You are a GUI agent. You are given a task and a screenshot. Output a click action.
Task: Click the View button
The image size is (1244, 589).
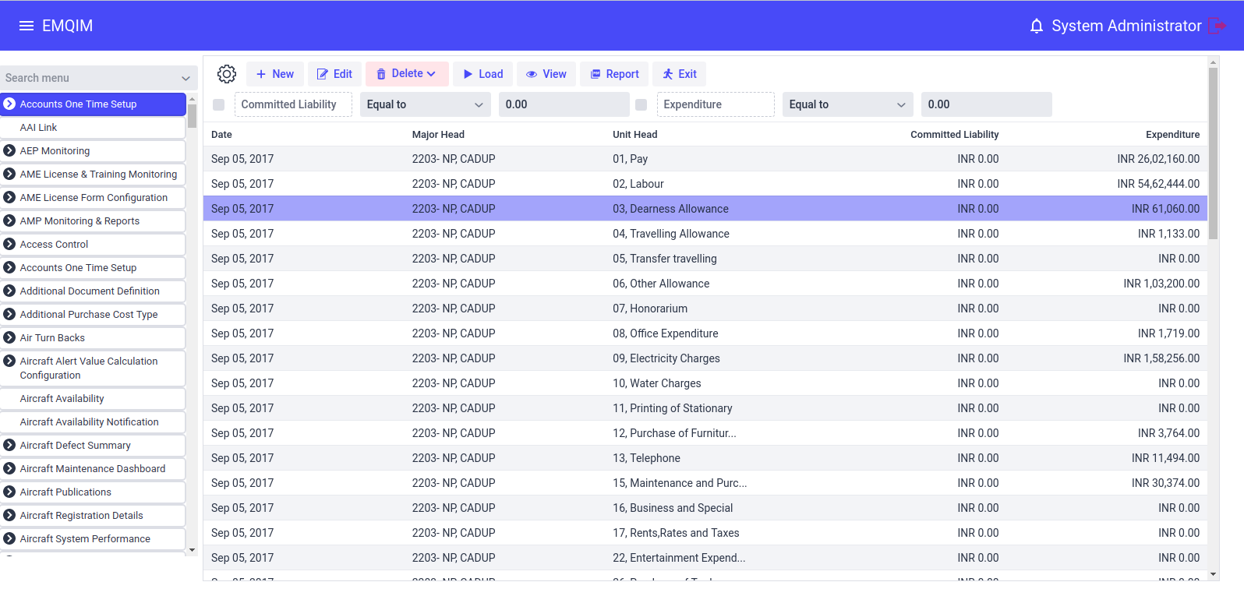546,74
